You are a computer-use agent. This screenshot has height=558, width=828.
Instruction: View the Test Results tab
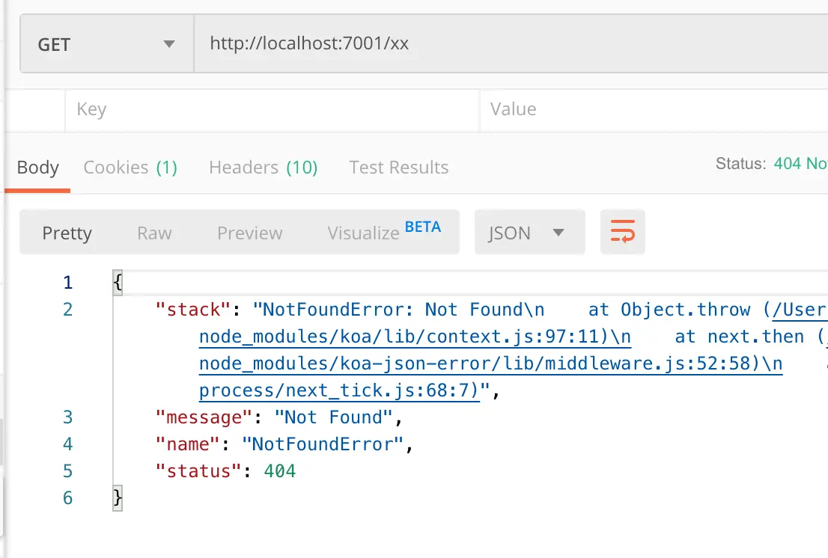pos(398,168)
